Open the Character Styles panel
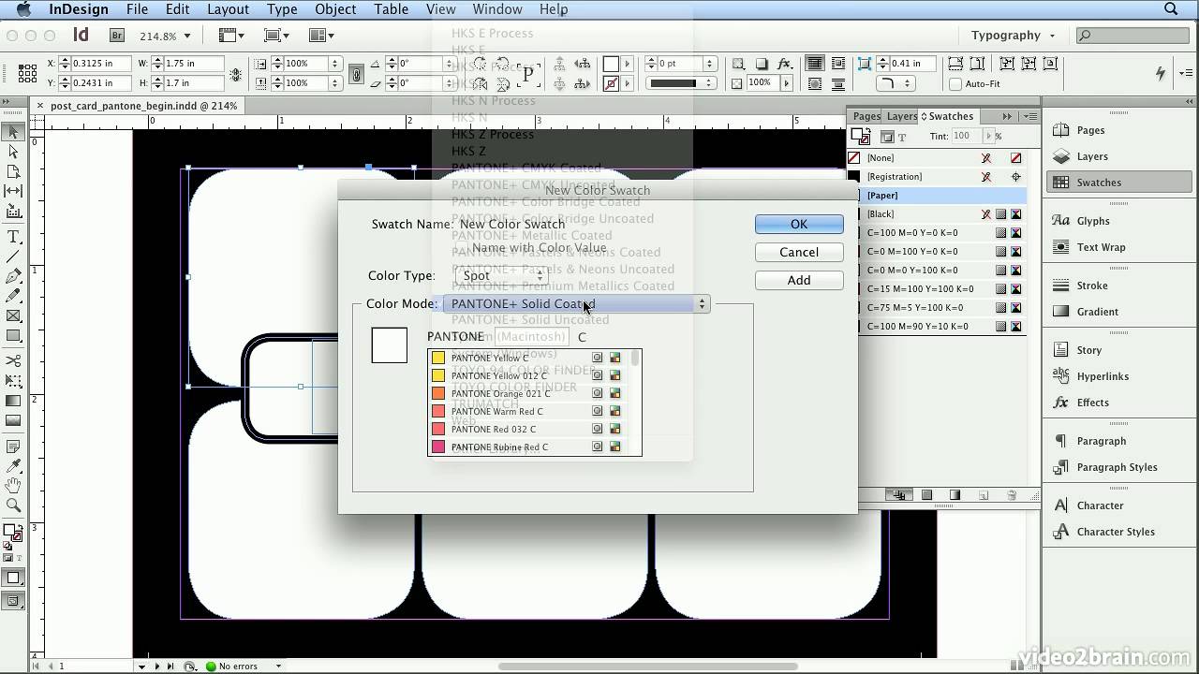The height and width of the screenshot is (674, 1199). [1115, 532]
